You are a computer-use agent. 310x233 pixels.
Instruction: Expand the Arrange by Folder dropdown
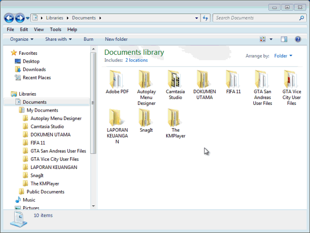283,56
